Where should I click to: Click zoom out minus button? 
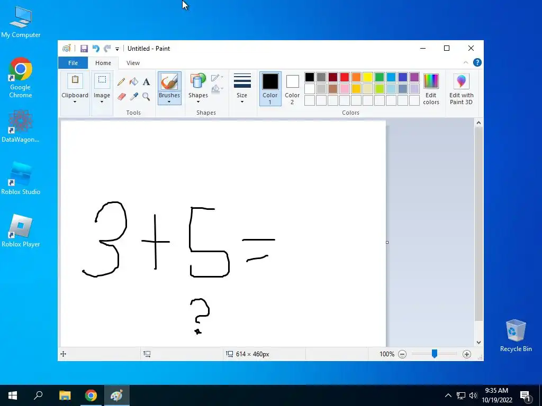(402, 354)
